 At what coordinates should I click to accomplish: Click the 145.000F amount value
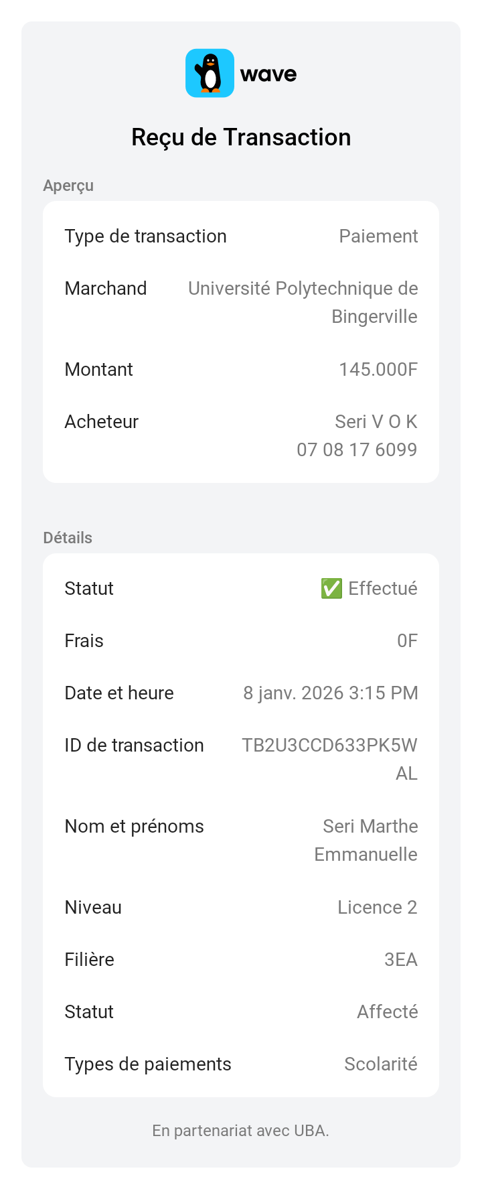click(x=378, y=369)
